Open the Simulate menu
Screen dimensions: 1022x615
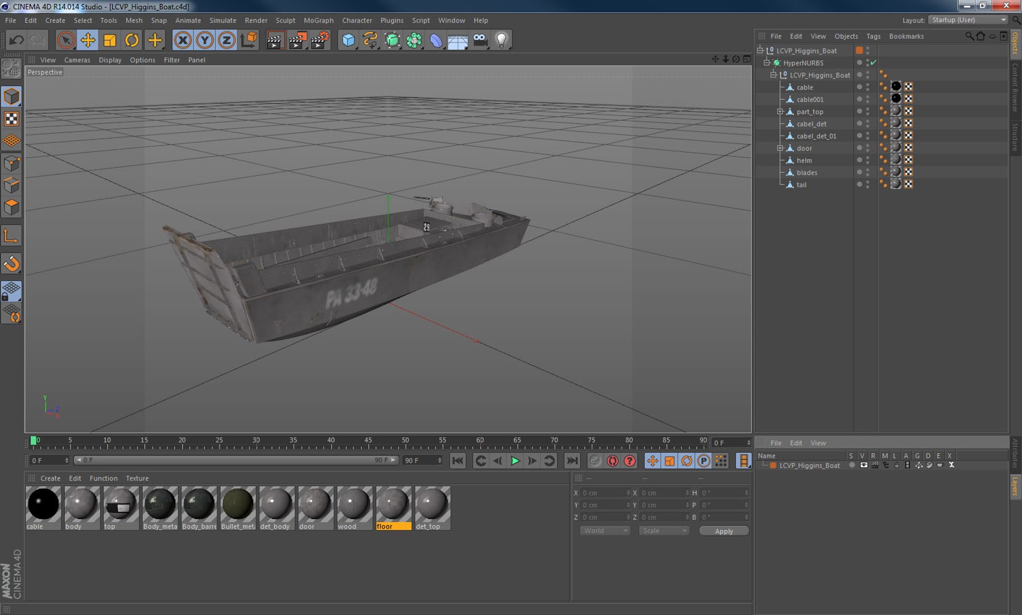click(x=222, y=20)
